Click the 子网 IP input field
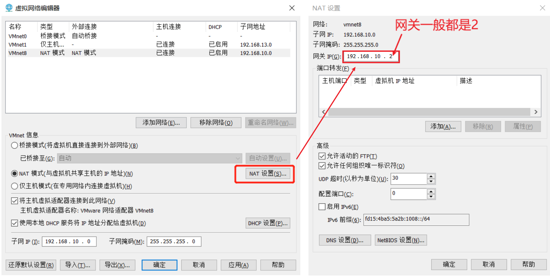Viewport: 550px width, 277px height. [69, 241]
